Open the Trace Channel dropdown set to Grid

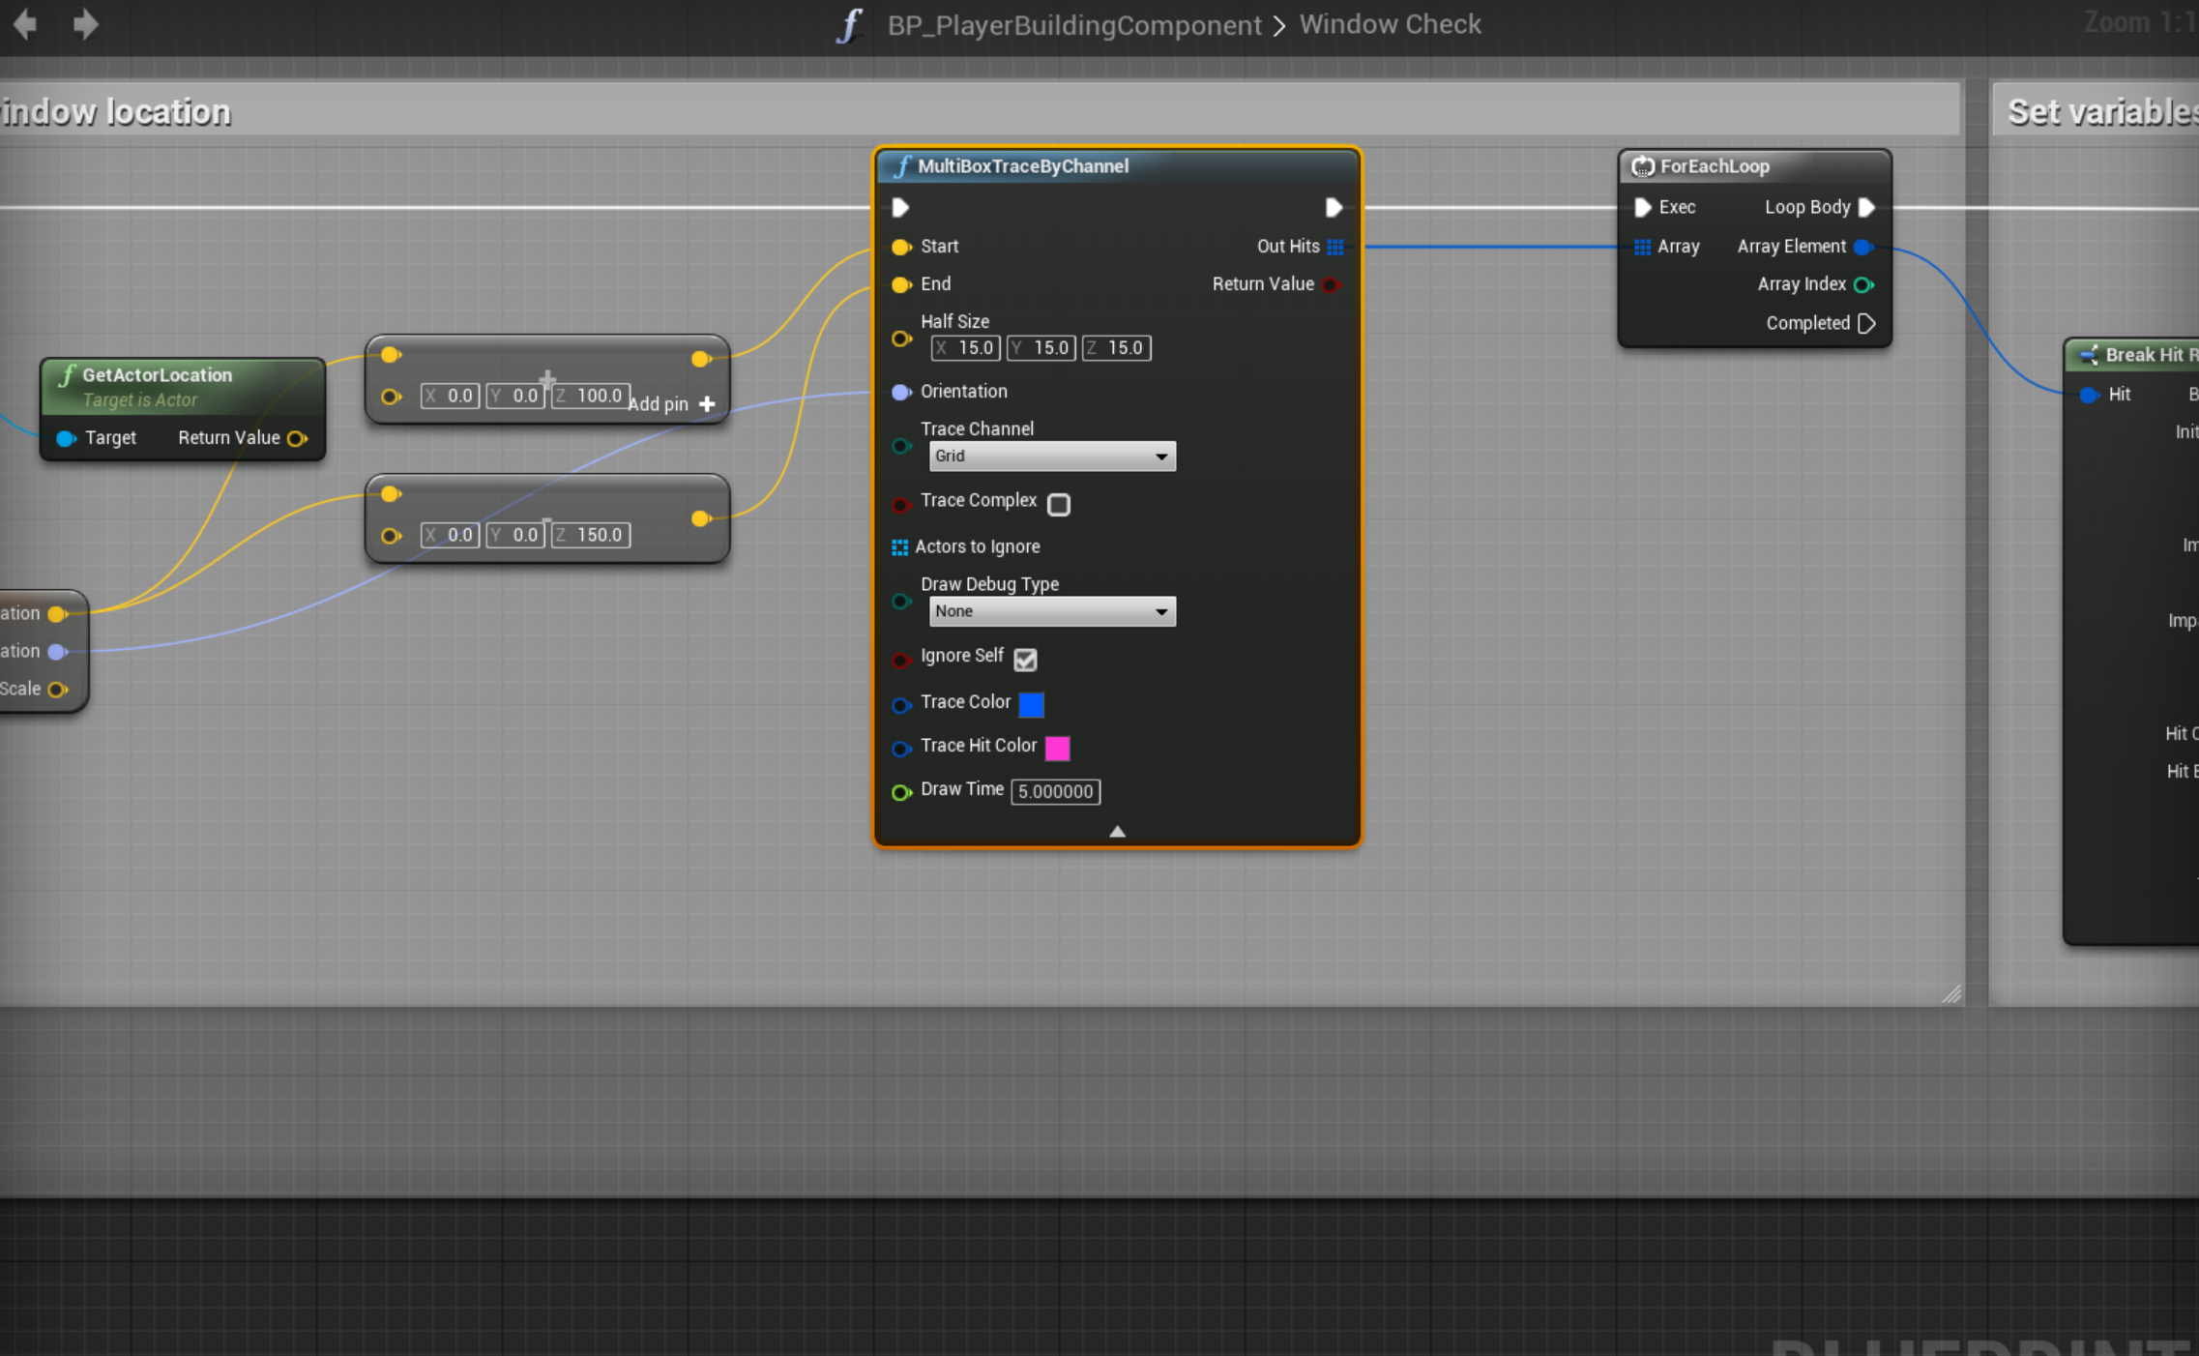click(x=1052, y=456)
